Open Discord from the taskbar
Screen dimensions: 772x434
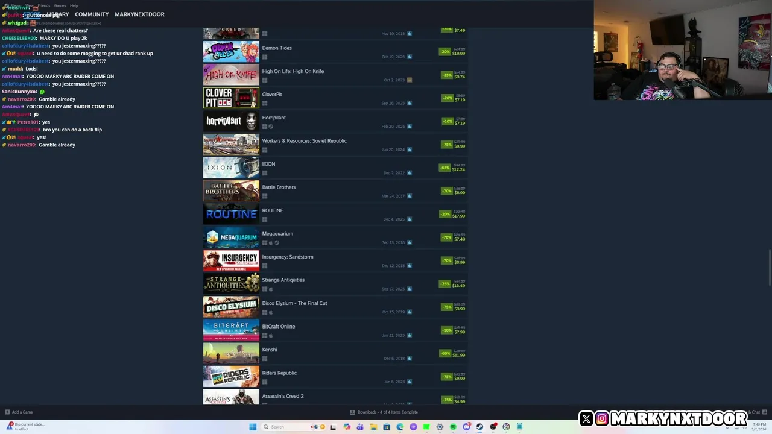(x=467, y=427)
